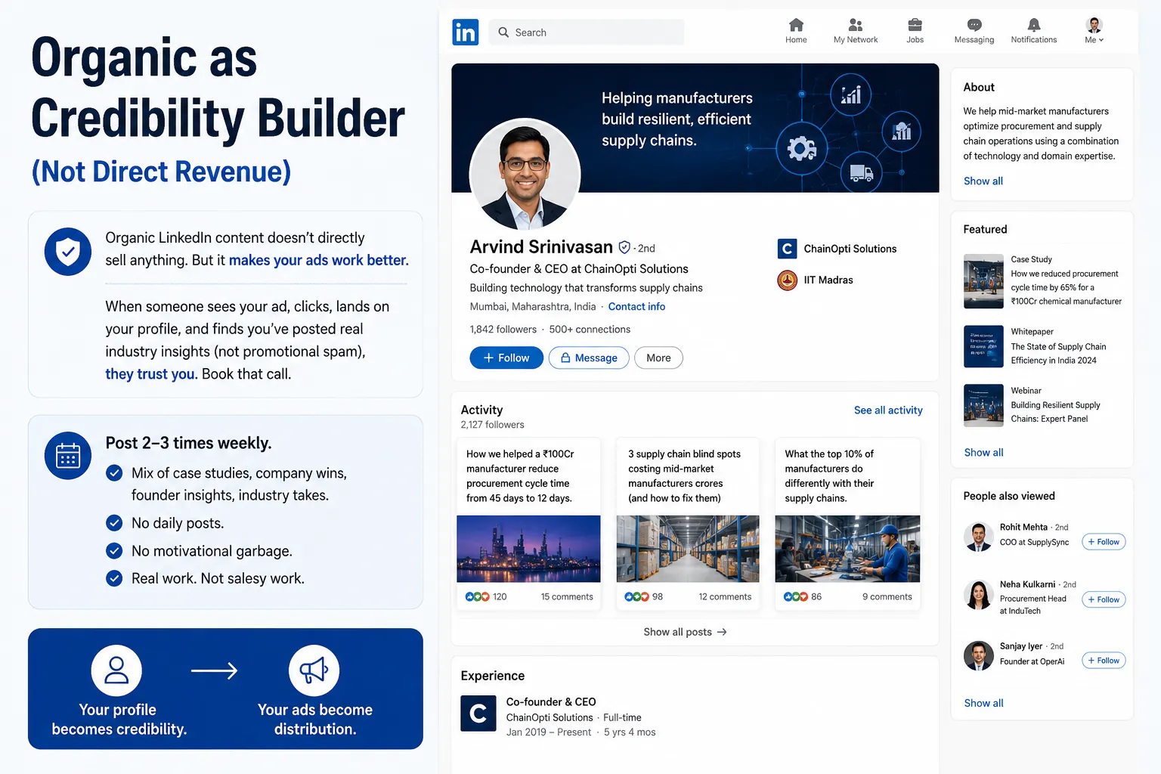
Task: Expand Featured section with Show all
Action: (x=983, y=453)
